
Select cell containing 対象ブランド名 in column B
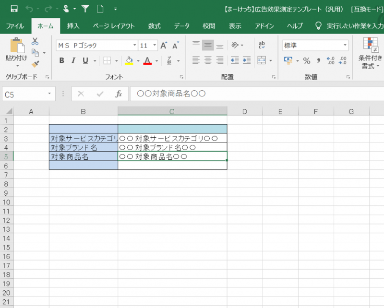(84, 147)
